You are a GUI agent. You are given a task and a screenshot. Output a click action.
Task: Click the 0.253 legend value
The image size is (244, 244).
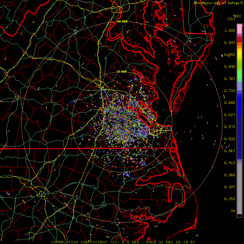tap(230, 199)
